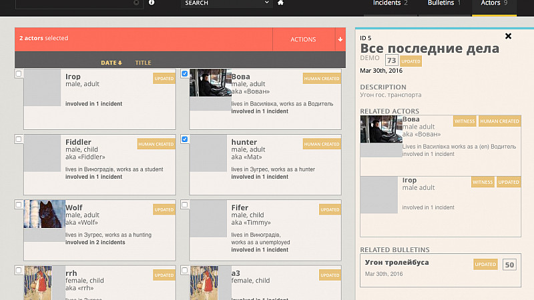Click description text Угон гос. транспорта

click(x=390, y=95)
